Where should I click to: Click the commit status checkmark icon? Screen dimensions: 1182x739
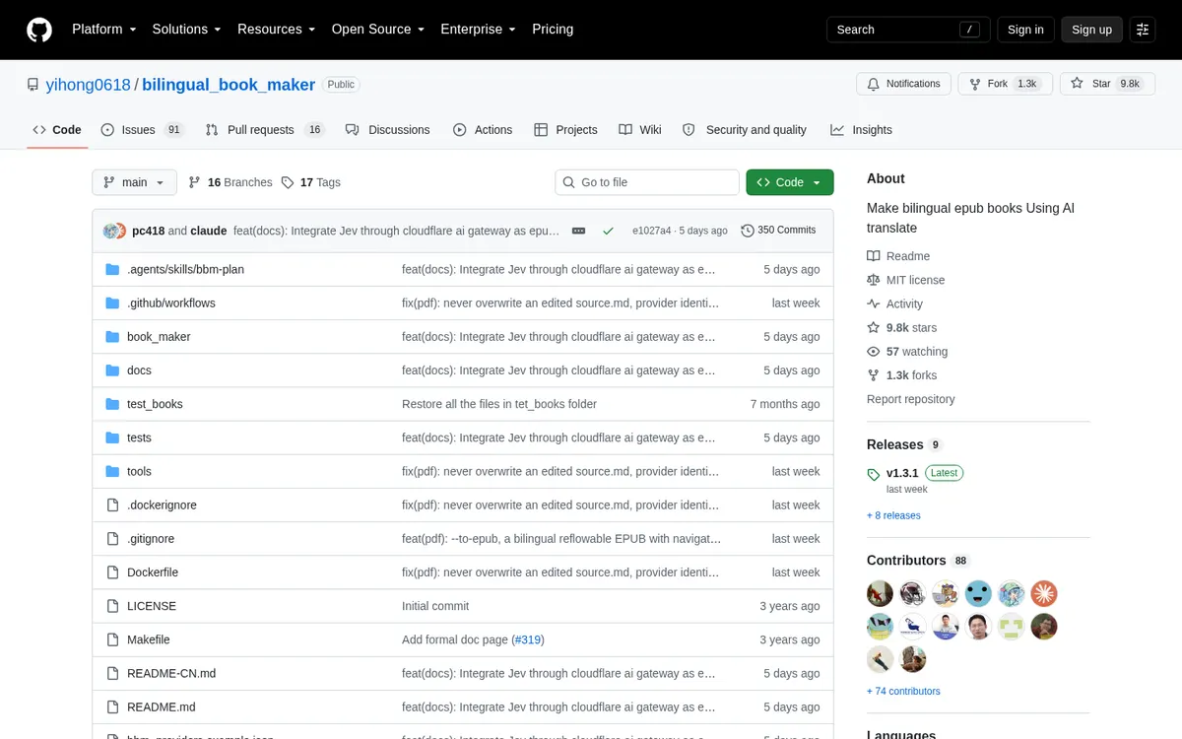[608, 231]
